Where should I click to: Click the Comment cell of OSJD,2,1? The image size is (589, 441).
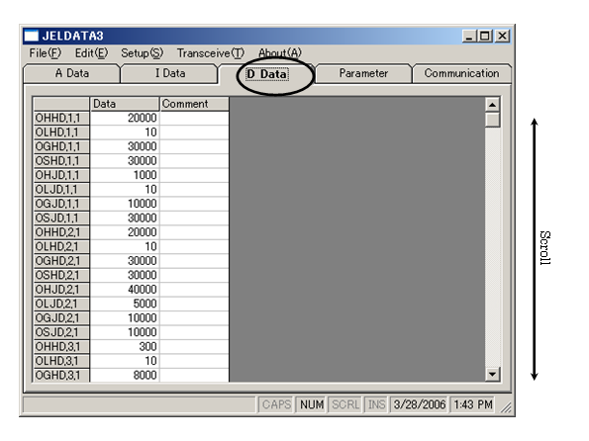(194, 332)
